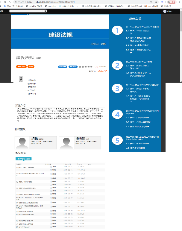Click the first blue pill button left of stars
This screenshot has width=182, height=231.
click(x=62, y=66)
